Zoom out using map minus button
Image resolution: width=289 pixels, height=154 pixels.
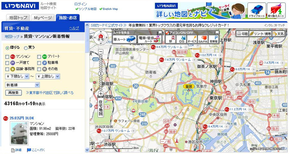pyautogui.click(x=101, y=52)
